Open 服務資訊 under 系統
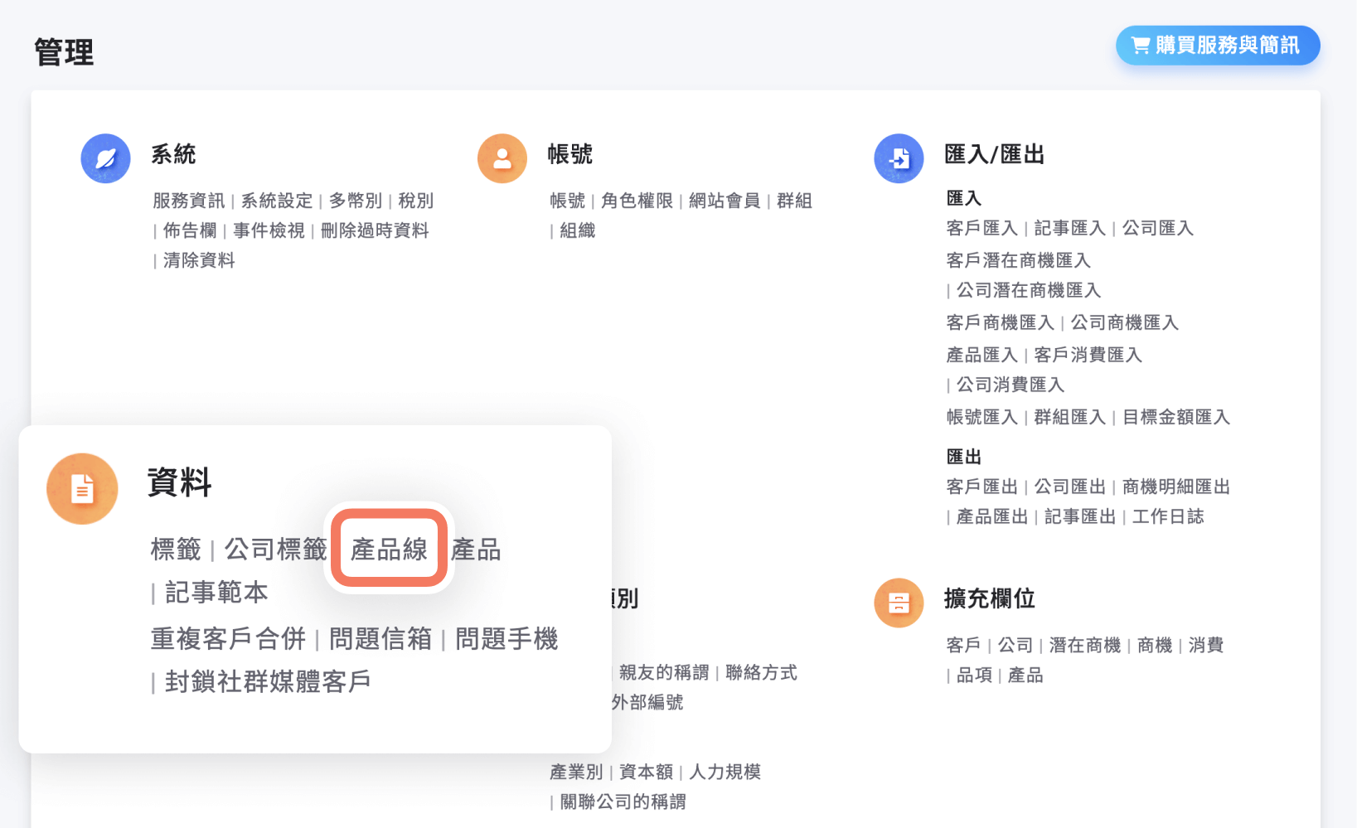The height and width of the screenshot is (828, 1357). 189,201
